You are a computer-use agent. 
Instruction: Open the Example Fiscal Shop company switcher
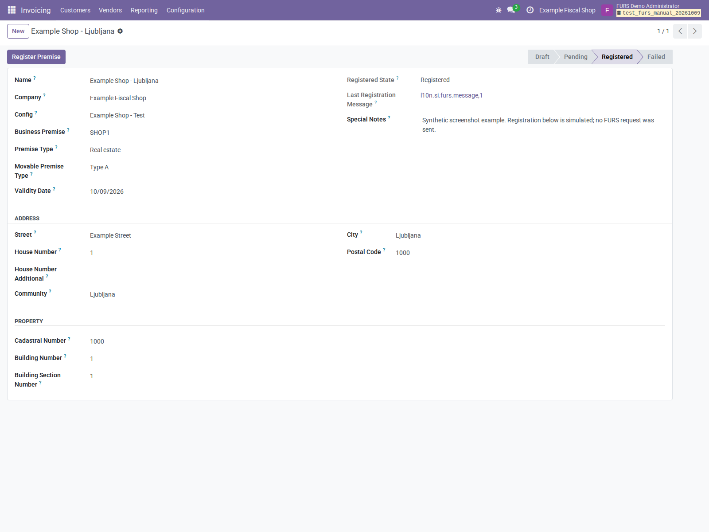tap(567, 10)
